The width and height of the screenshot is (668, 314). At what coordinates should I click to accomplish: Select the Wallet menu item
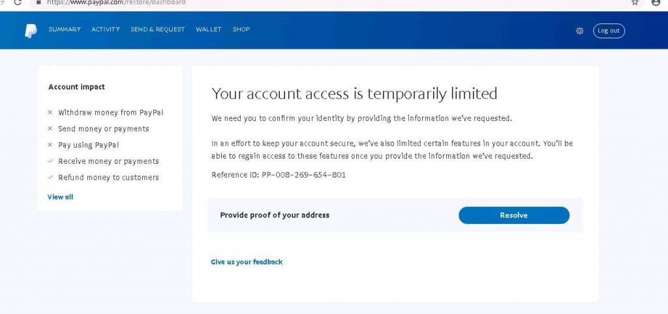coord(209,29)
